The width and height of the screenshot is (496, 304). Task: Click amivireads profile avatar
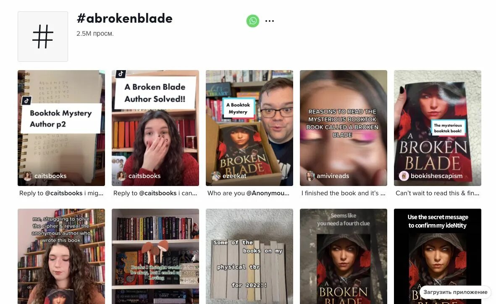pyautogui.click(x=310, y=176)
